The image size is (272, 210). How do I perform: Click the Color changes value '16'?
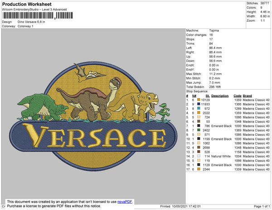[x=211, y=35]
